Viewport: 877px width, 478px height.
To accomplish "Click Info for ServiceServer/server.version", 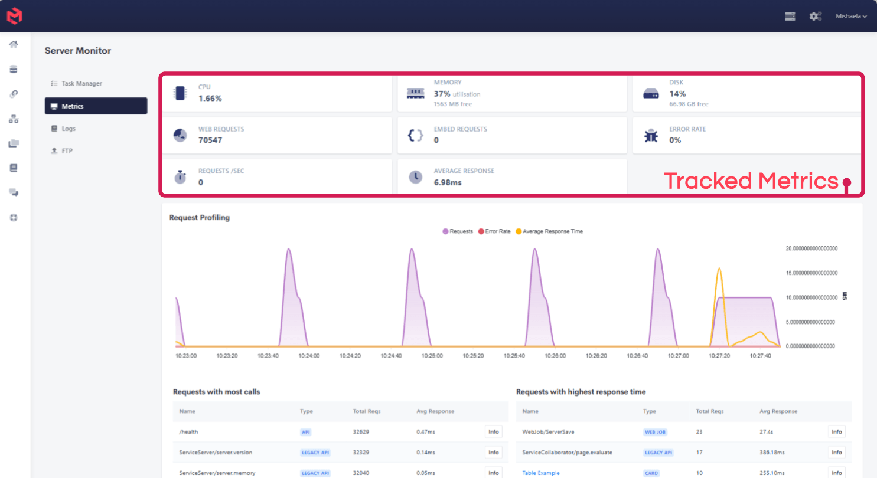I will point(494,453).
